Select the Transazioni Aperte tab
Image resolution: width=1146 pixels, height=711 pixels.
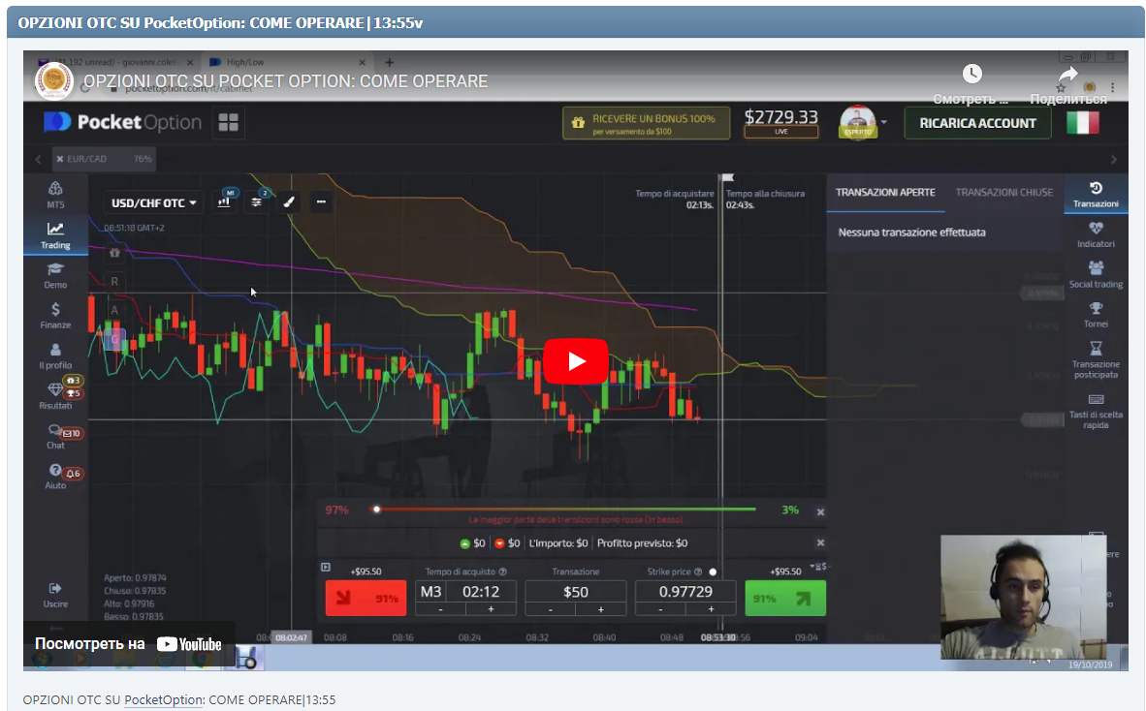[x=884, y=193]
